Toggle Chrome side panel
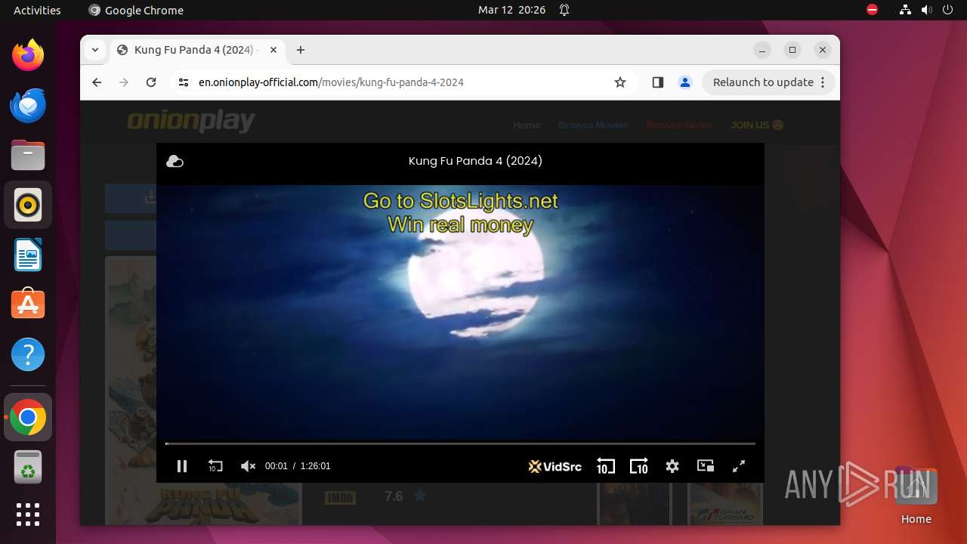 [x=657, y=82]
